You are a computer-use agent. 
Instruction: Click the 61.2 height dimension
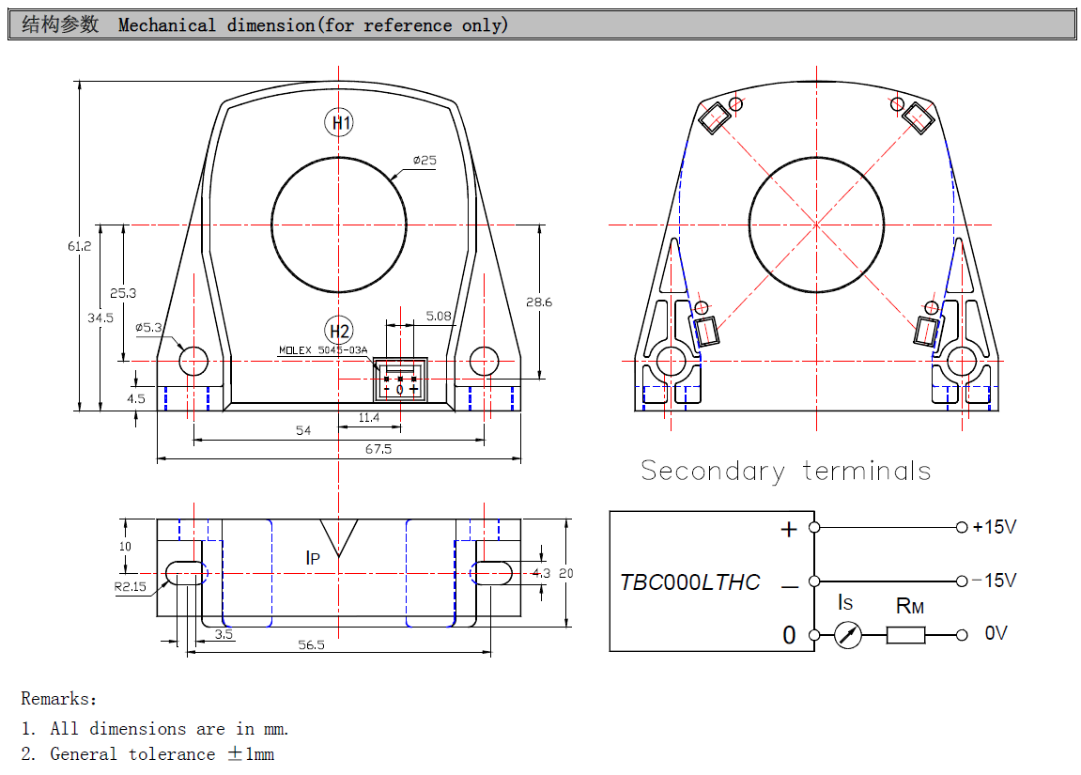[79, 246]
